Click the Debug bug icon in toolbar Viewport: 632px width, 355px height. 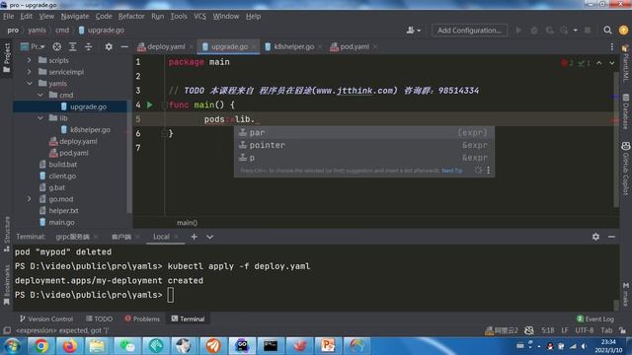pos(534,31)
